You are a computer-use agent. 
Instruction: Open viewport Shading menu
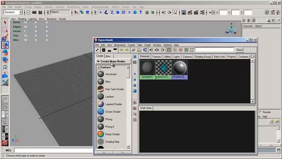(22, 19)
